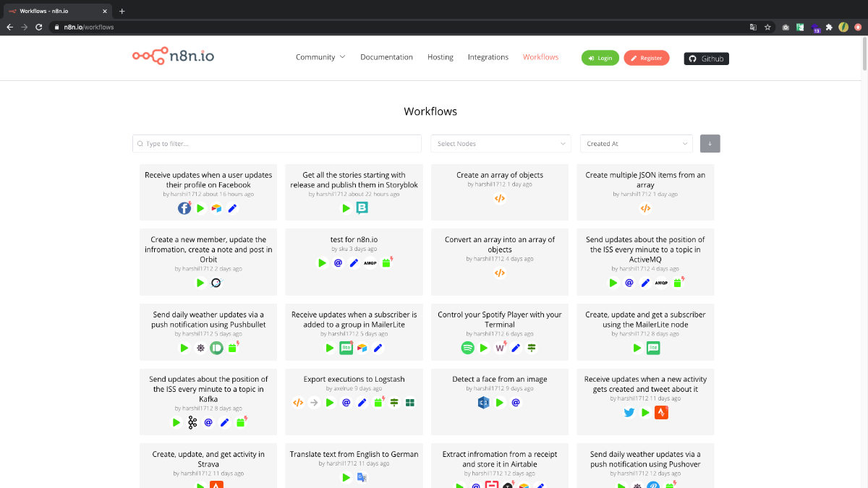868x488 pixels.
Task: Open the Created At sort dropdown
Action: click(x=637, y=144)
